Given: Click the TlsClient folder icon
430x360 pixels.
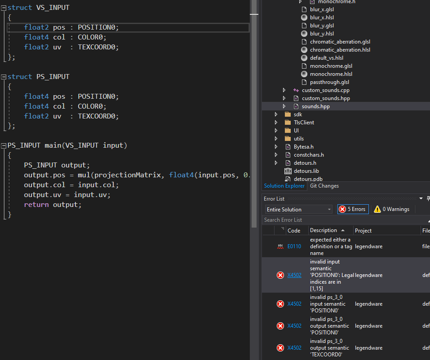Looking at the screenshot, I should pyautogui.click(x=288, y=123).
